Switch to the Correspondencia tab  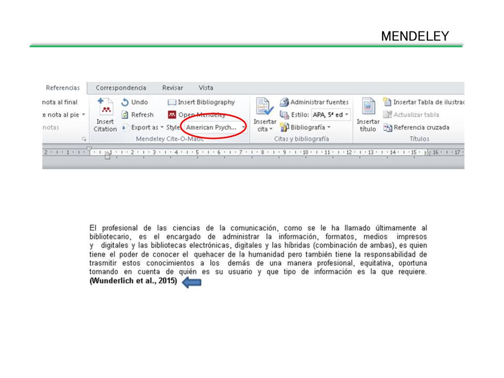[121, 88]
